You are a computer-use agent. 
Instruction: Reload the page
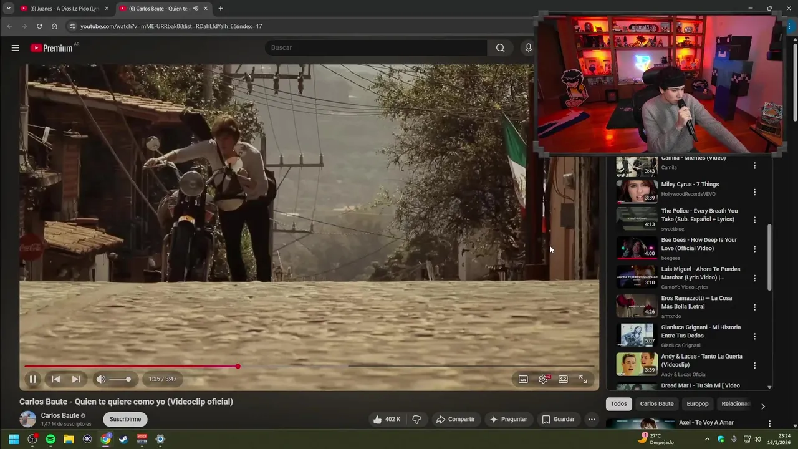39,26
